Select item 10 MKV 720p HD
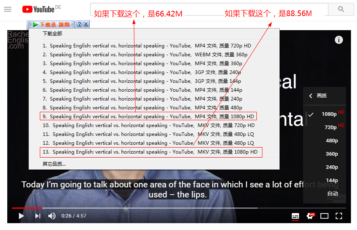This screenshot has width=357, height=230. 149,125
